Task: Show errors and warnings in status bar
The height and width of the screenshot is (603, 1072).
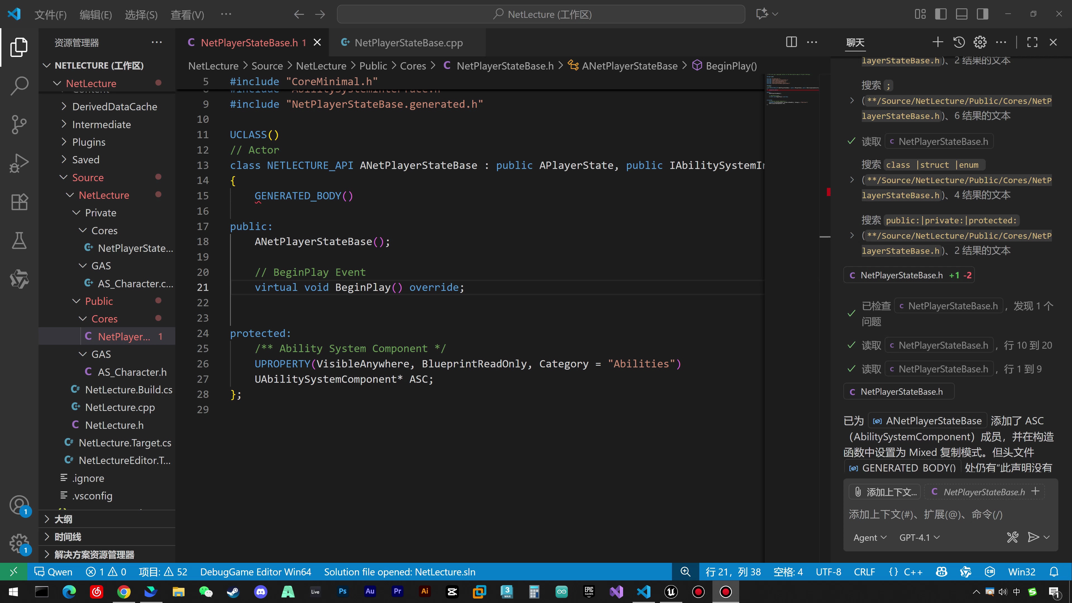Action: (x=106, y=572)
